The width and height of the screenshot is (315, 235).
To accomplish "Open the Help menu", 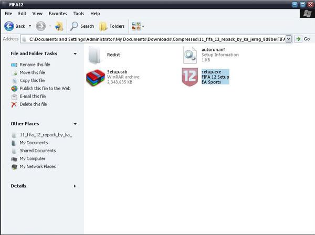I will tap(95, 14).
